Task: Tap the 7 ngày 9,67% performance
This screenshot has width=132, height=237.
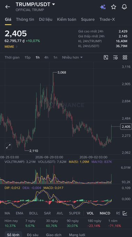Action: [x=30, y=223]
